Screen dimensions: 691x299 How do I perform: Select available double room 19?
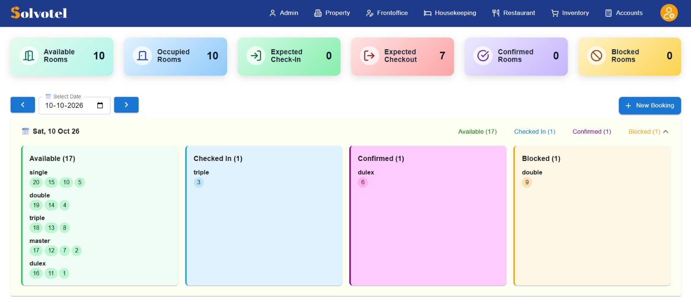pyautogui.click(x=36, y=205)
